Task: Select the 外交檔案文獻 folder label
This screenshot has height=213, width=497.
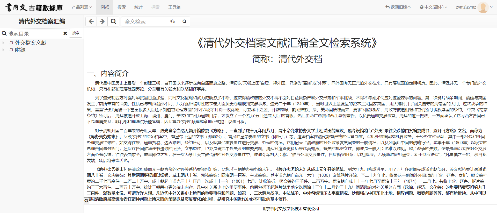Action: click(x=31, y=43)
